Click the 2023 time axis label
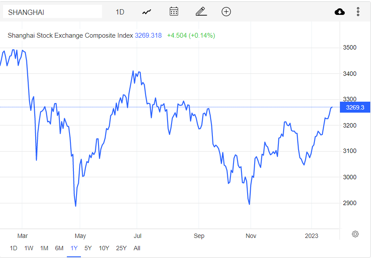The width and height of the screenshot is (376, 259). tap(311, 236)
